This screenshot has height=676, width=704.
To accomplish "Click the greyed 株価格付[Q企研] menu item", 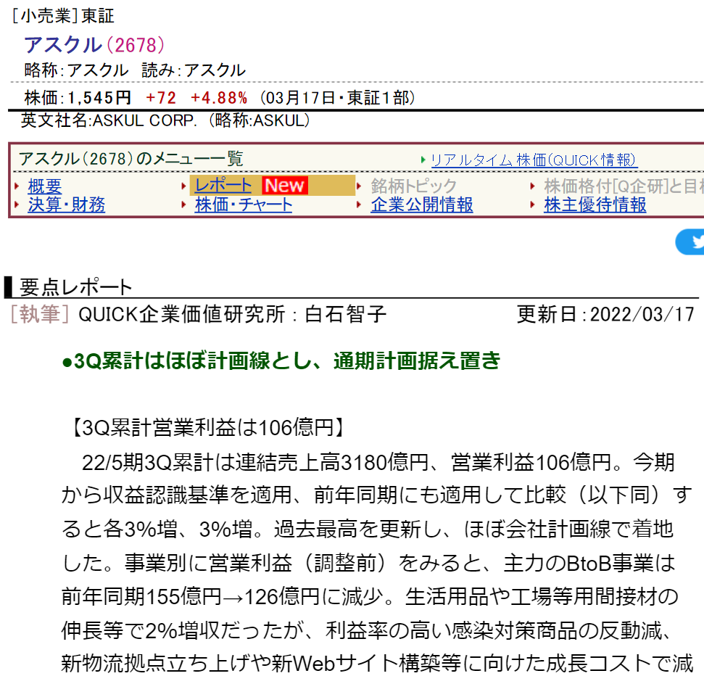I will click(624, 186).
